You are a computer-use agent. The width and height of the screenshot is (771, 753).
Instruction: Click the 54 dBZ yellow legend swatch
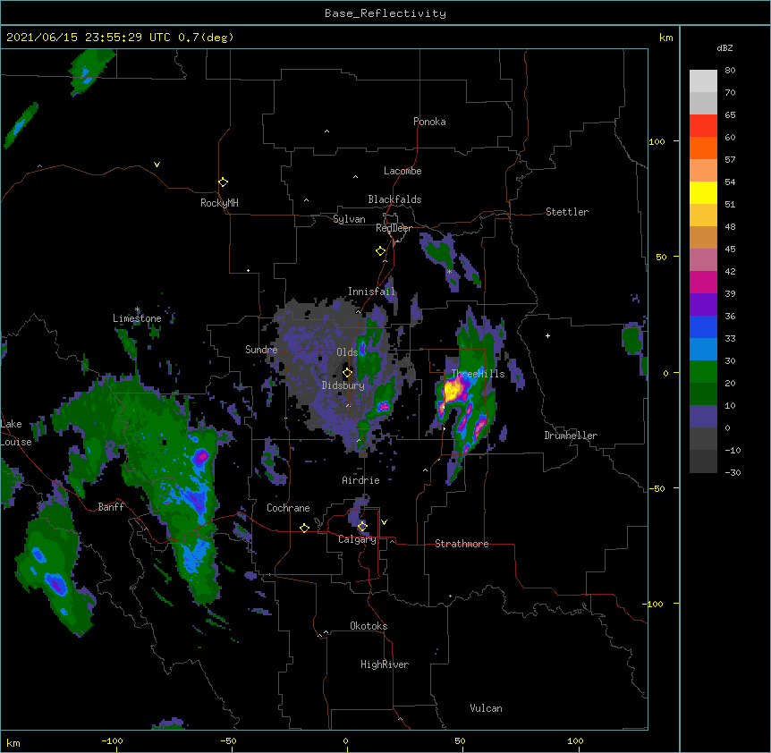point(703,192)
